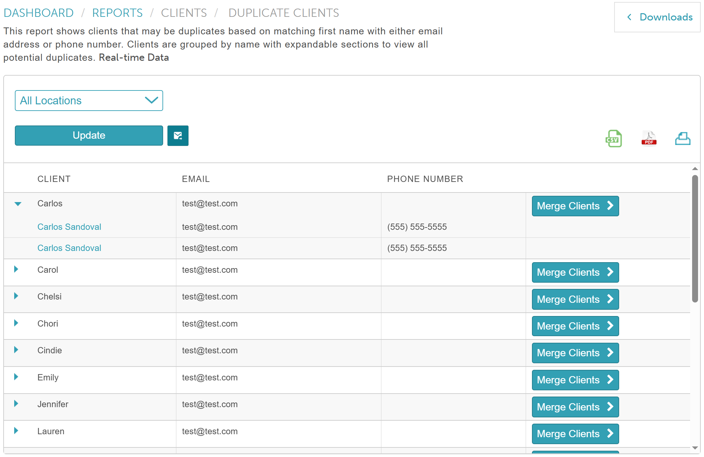Expand the Lauren client group
Screen dimensions: 704x457
pos(16,431)
